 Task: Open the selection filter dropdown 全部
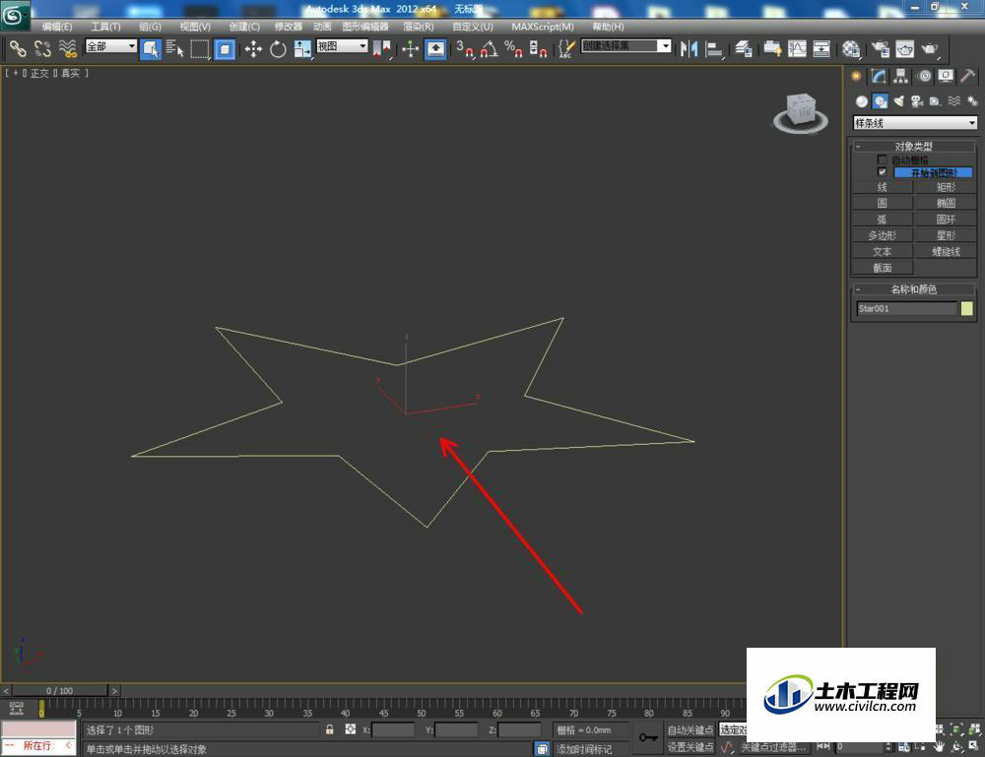point(111,46)
